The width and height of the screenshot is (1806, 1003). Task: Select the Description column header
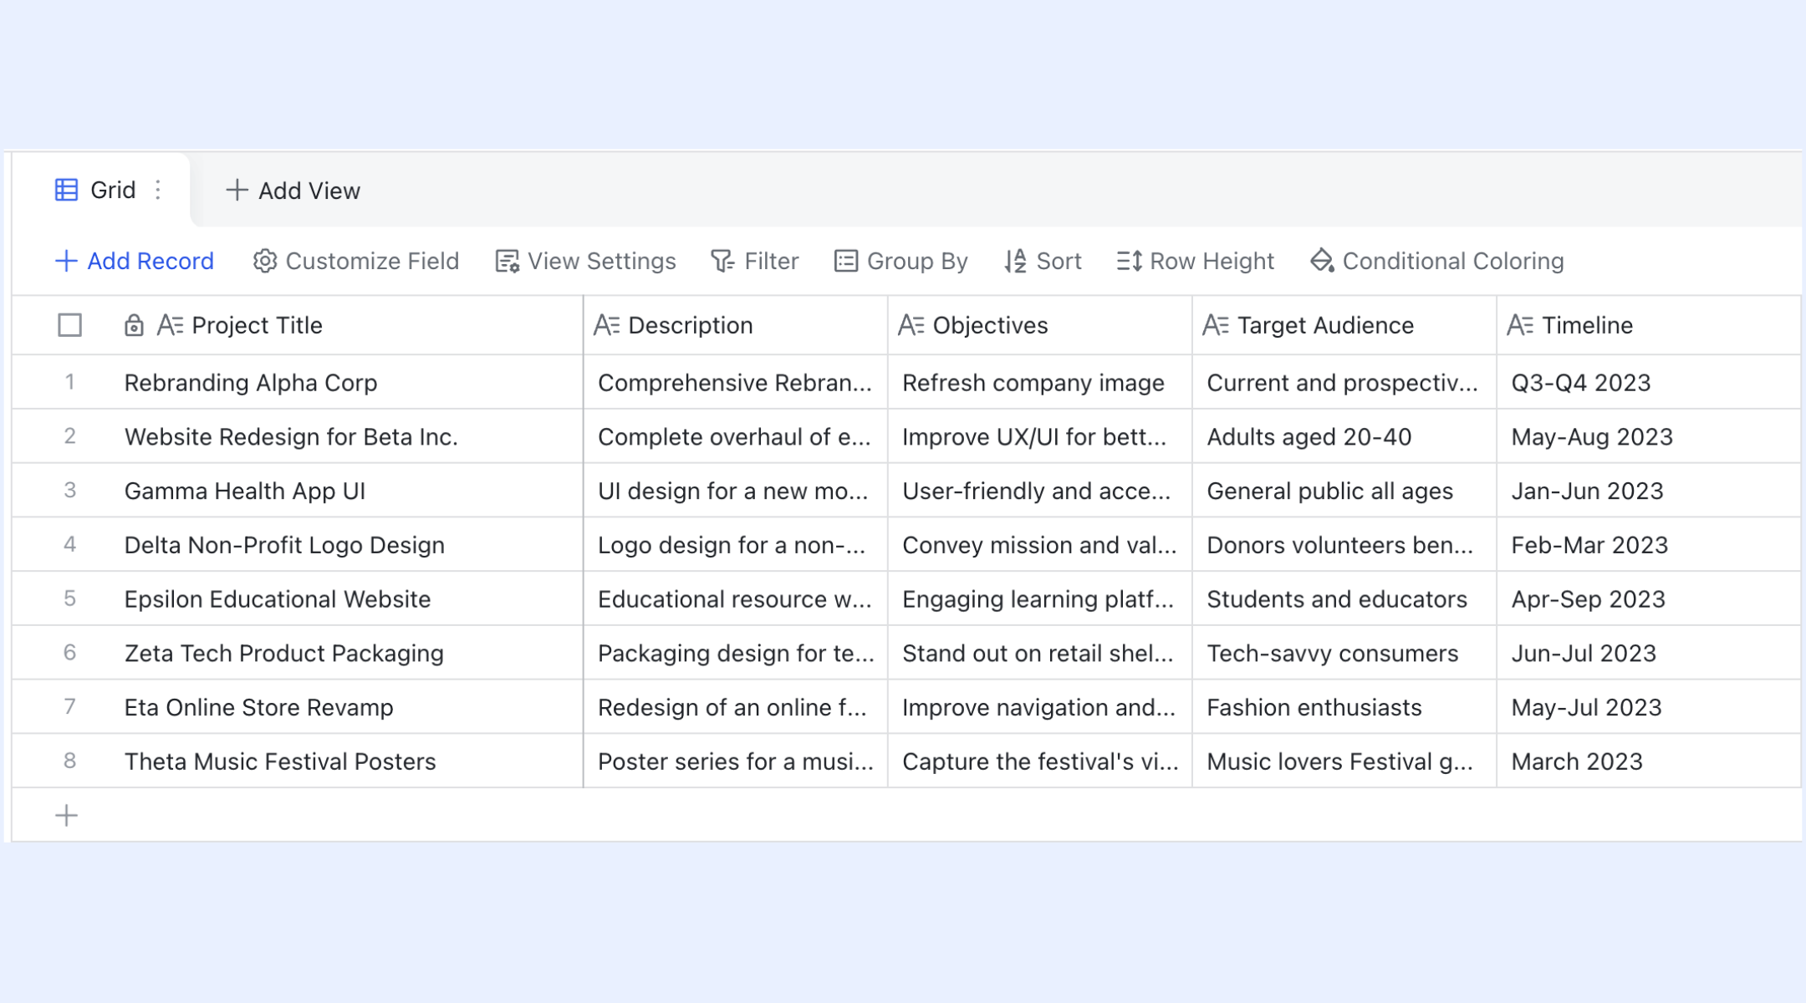(736, 325)
